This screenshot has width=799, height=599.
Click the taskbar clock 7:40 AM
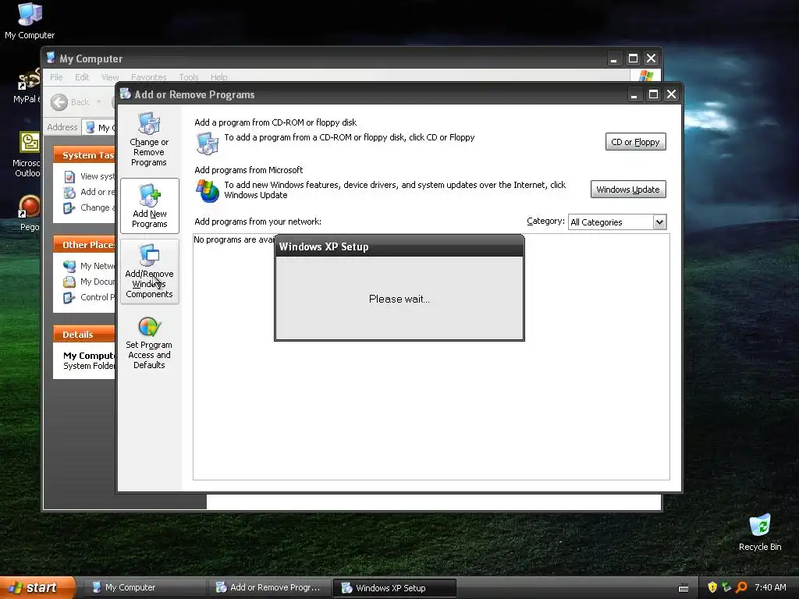[770, 587]
